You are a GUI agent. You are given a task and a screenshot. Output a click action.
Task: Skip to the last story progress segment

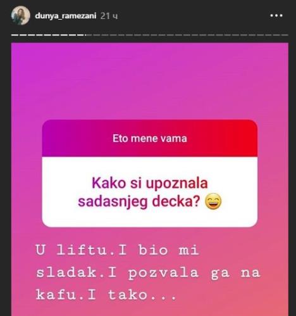[285, 35]
